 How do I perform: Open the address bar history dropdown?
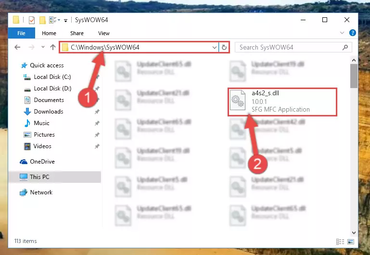pos(214,48)
